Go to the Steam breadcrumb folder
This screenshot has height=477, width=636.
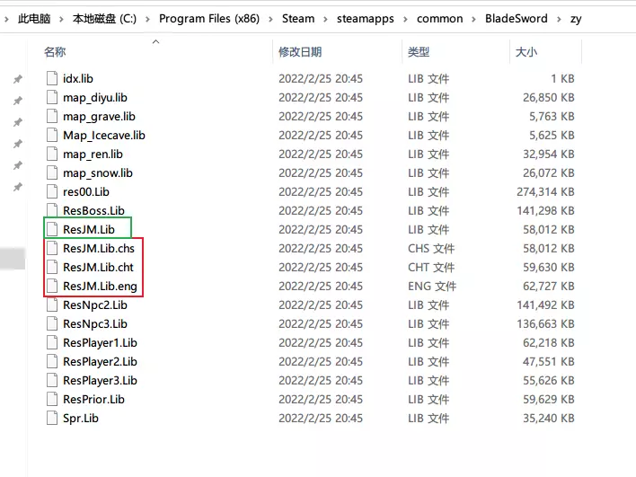[298, 19]
